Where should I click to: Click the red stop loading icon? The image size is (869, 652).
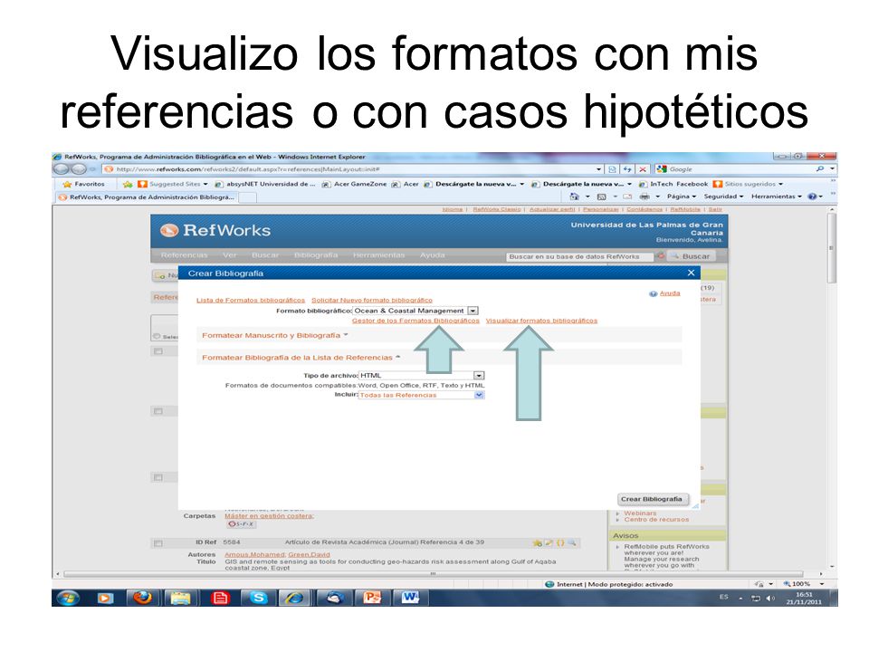642,169
